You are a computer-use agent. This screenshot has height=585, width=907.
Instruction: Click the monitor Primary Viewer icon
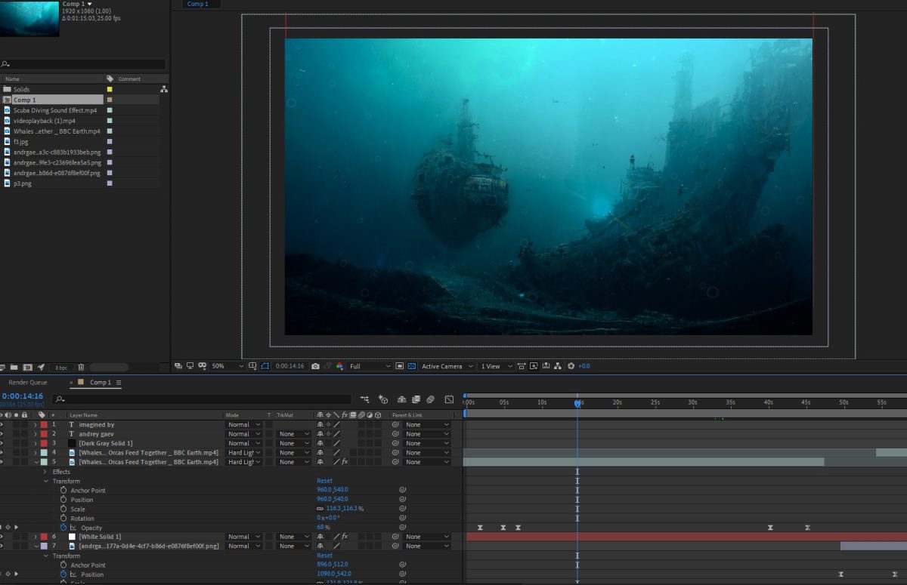coord(190,366)
